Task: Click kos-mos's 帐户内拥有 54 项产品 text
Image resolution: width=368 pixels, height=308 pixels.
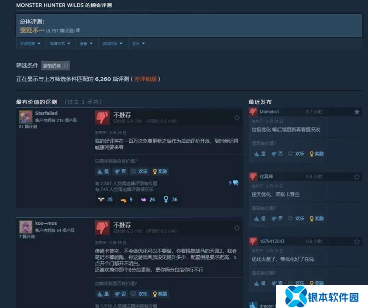Action: click(55, 230)
